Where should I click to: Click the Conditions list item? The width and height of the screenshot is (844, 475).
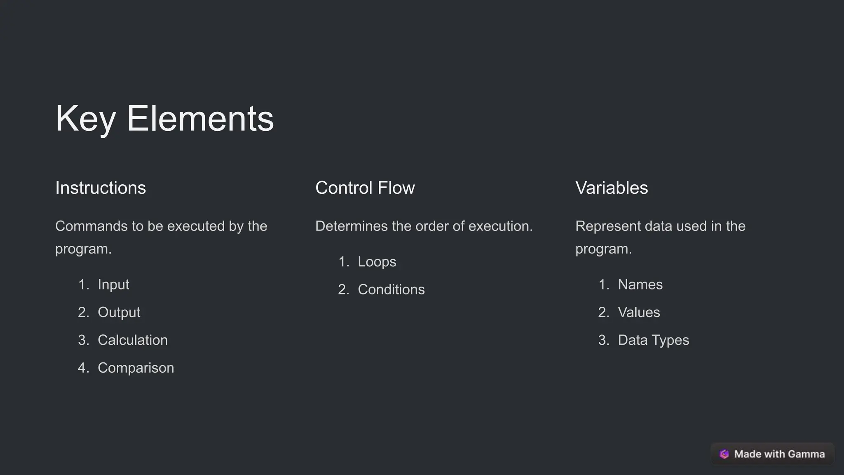click(391, 289)
